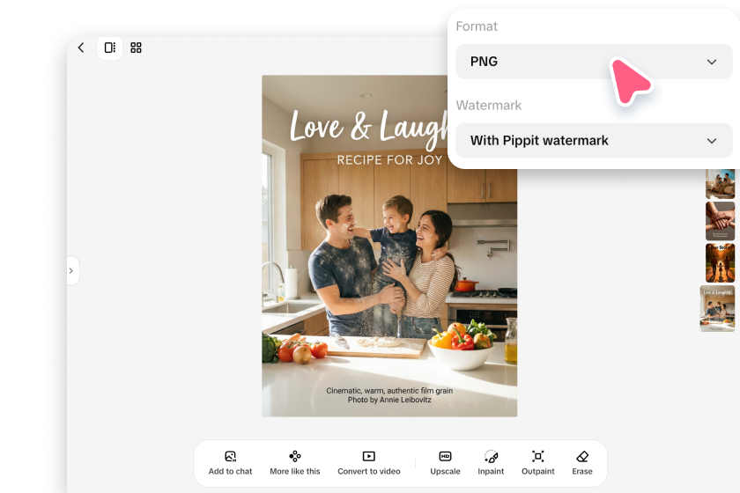Click the Upscale tool

445,463
